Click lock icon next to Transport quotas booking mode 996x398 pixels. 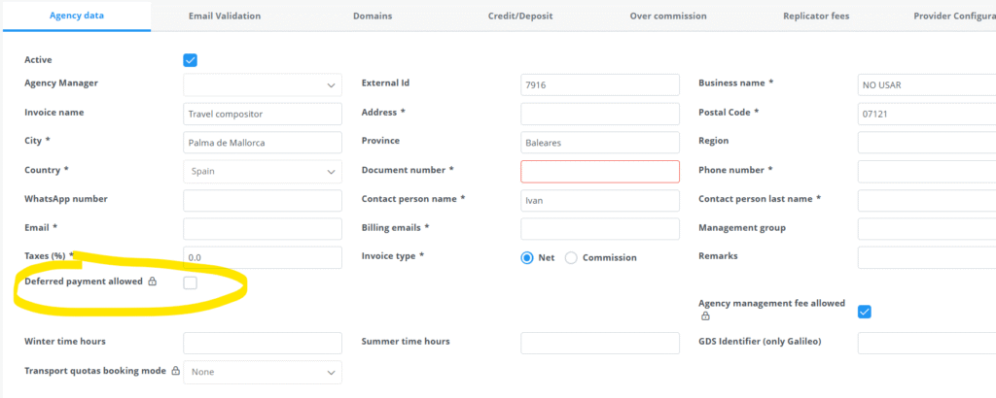pos(175,371)
